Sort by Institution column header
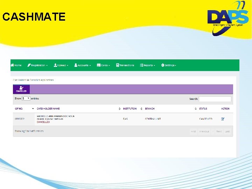This screenshot has width=252, height=189. (133, 108)
